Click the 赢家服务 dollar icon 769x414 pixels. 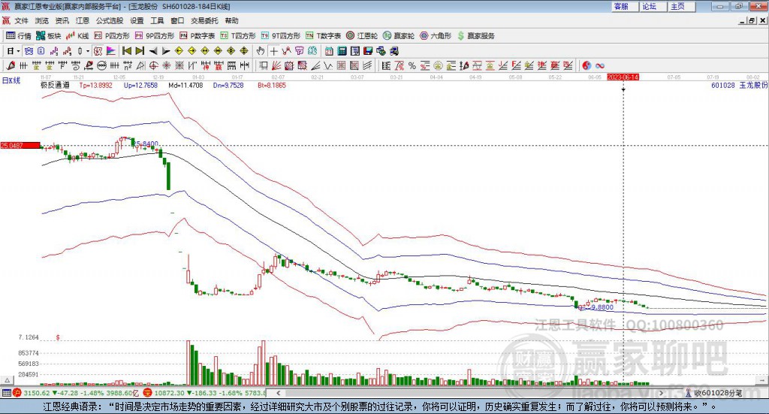[x=460, y=36]
